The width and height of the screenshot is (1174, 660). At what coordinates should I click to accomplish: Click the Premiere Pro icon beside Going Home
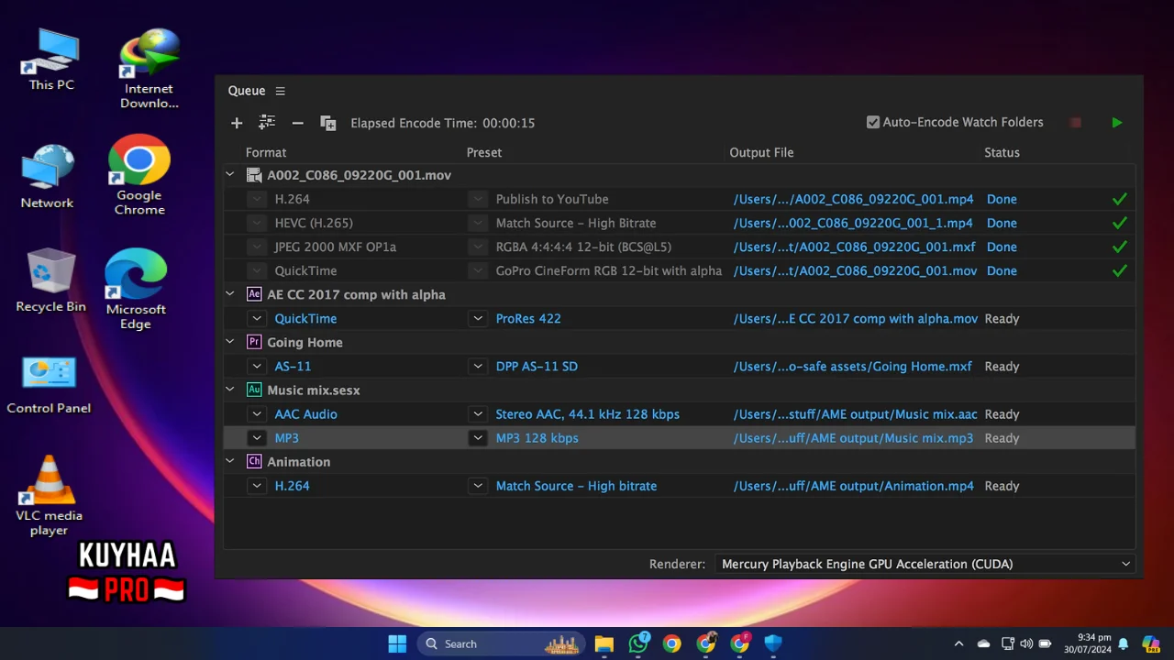click(x=254, y=342)
